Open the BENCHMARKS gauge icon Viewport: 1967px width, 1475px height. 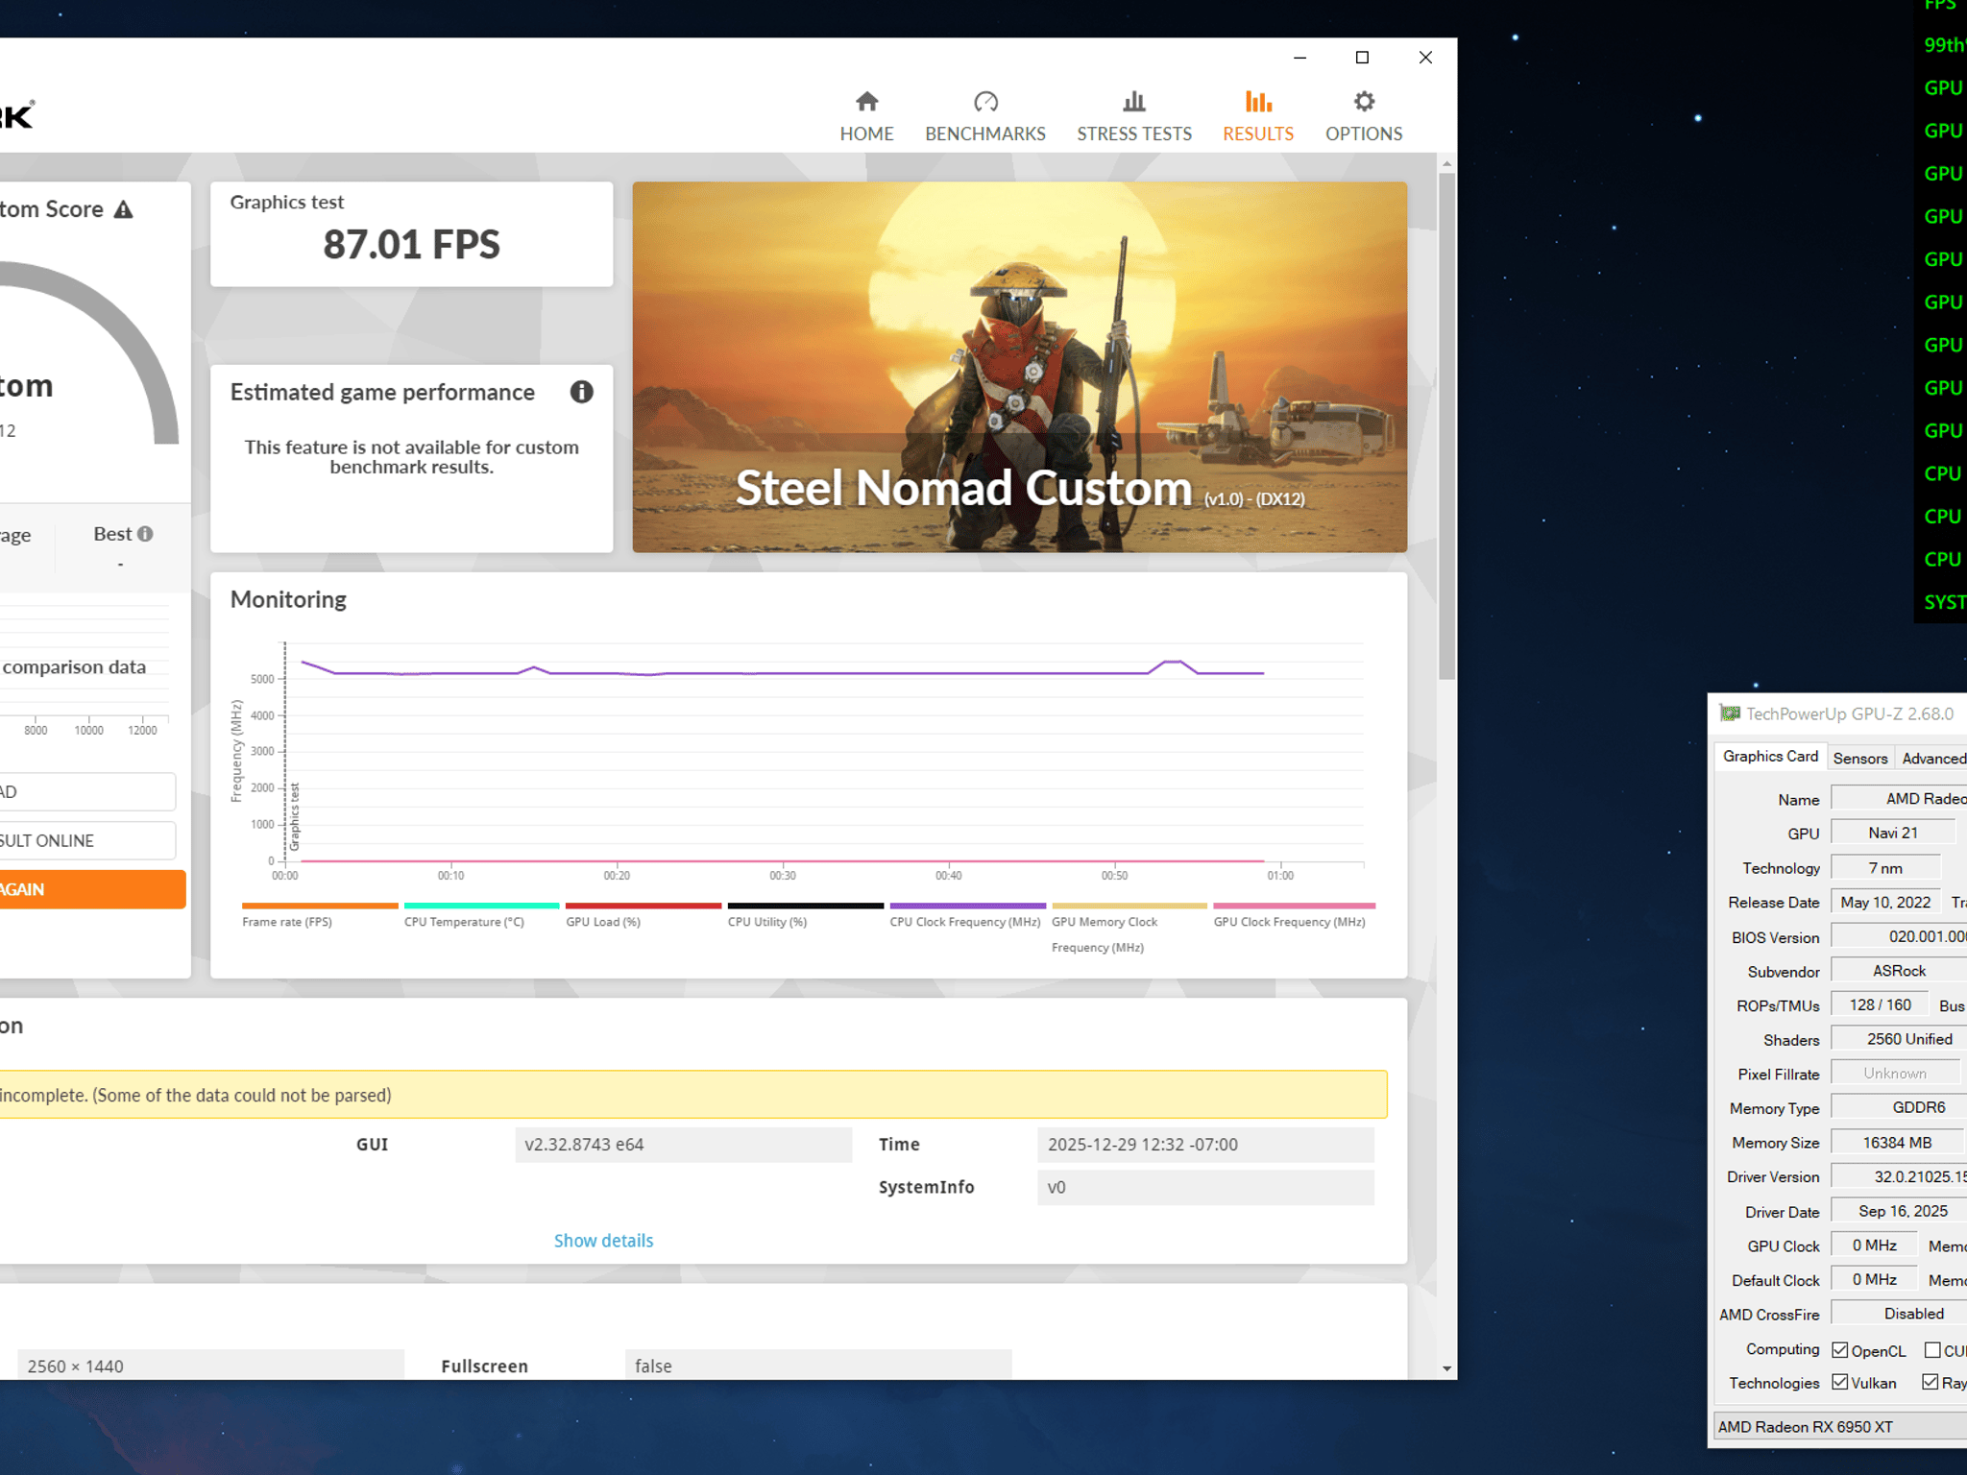point(985,101)
